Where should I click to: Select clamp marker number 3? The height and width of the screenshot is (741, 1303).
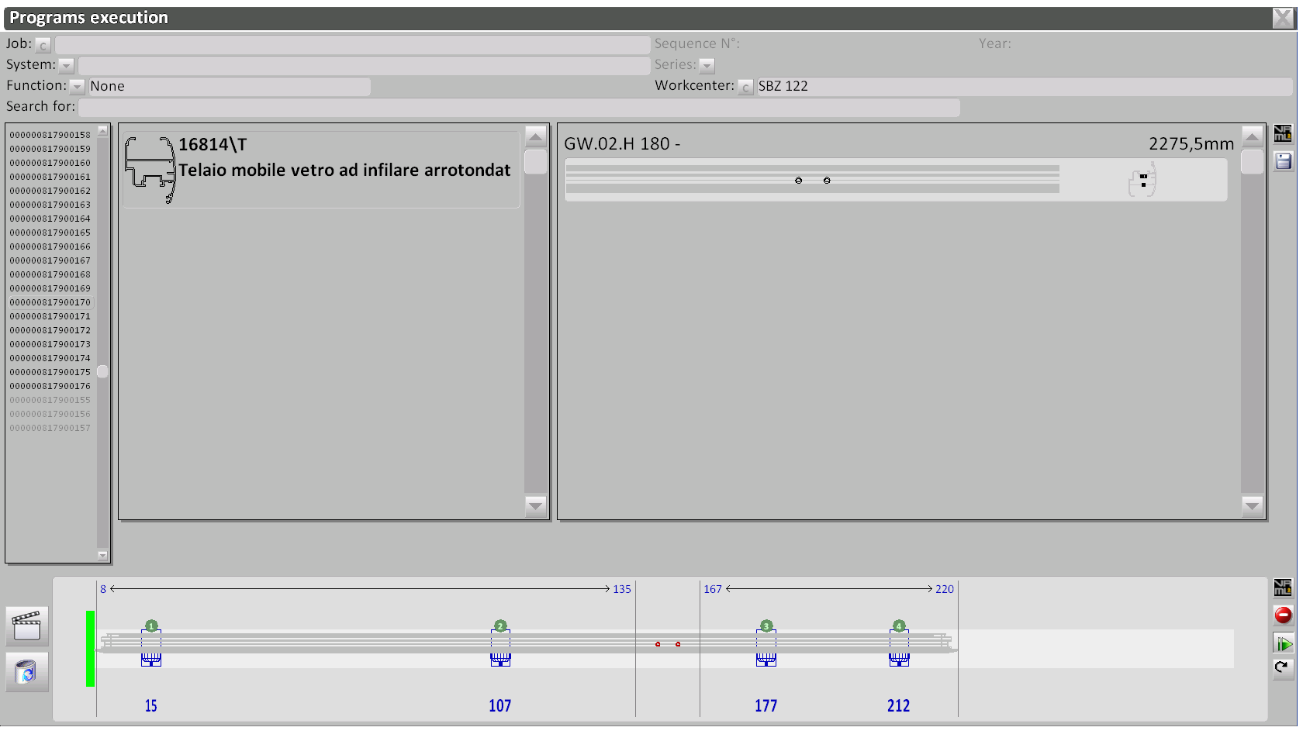[766, 626]
